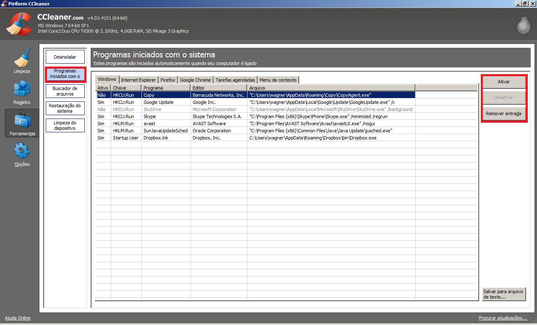The height and width of the screenshot is (325, 537).
Task: Select the avast startup entry
Action: coord(255,124)
